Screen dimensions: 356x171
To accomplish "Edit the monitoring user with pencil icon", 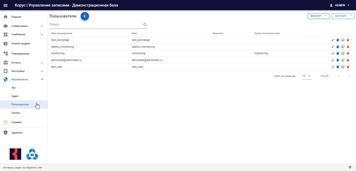I will pos(333,54).
